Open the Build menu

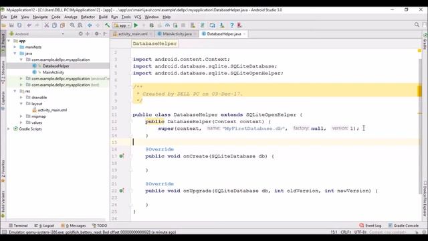pos(103,17)
